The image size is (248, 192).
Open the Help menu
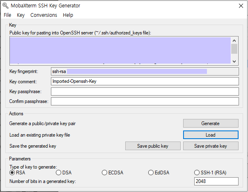click(68, 15)
